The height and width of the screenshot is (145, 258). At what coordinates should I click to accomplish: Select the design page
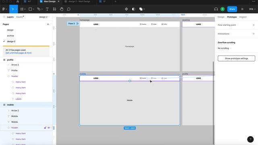10,30
